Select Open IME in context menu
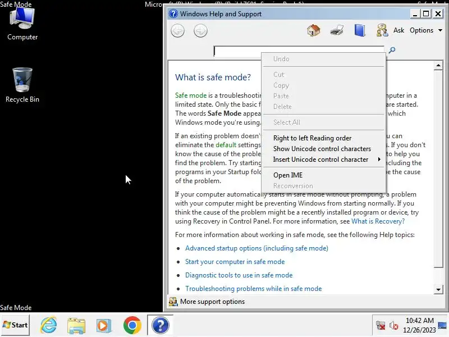This screenshot has height=337, width=449. pyautogui.click(x=324, y=175)
